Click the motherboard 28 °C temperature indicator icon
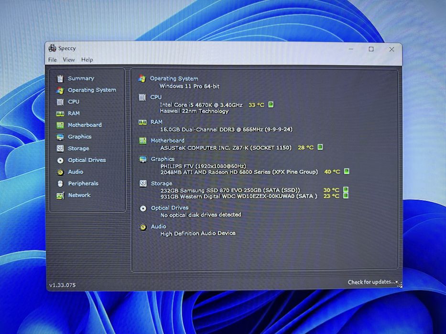Viewport: 446px width, 334px height. click(x=320, y=147)
